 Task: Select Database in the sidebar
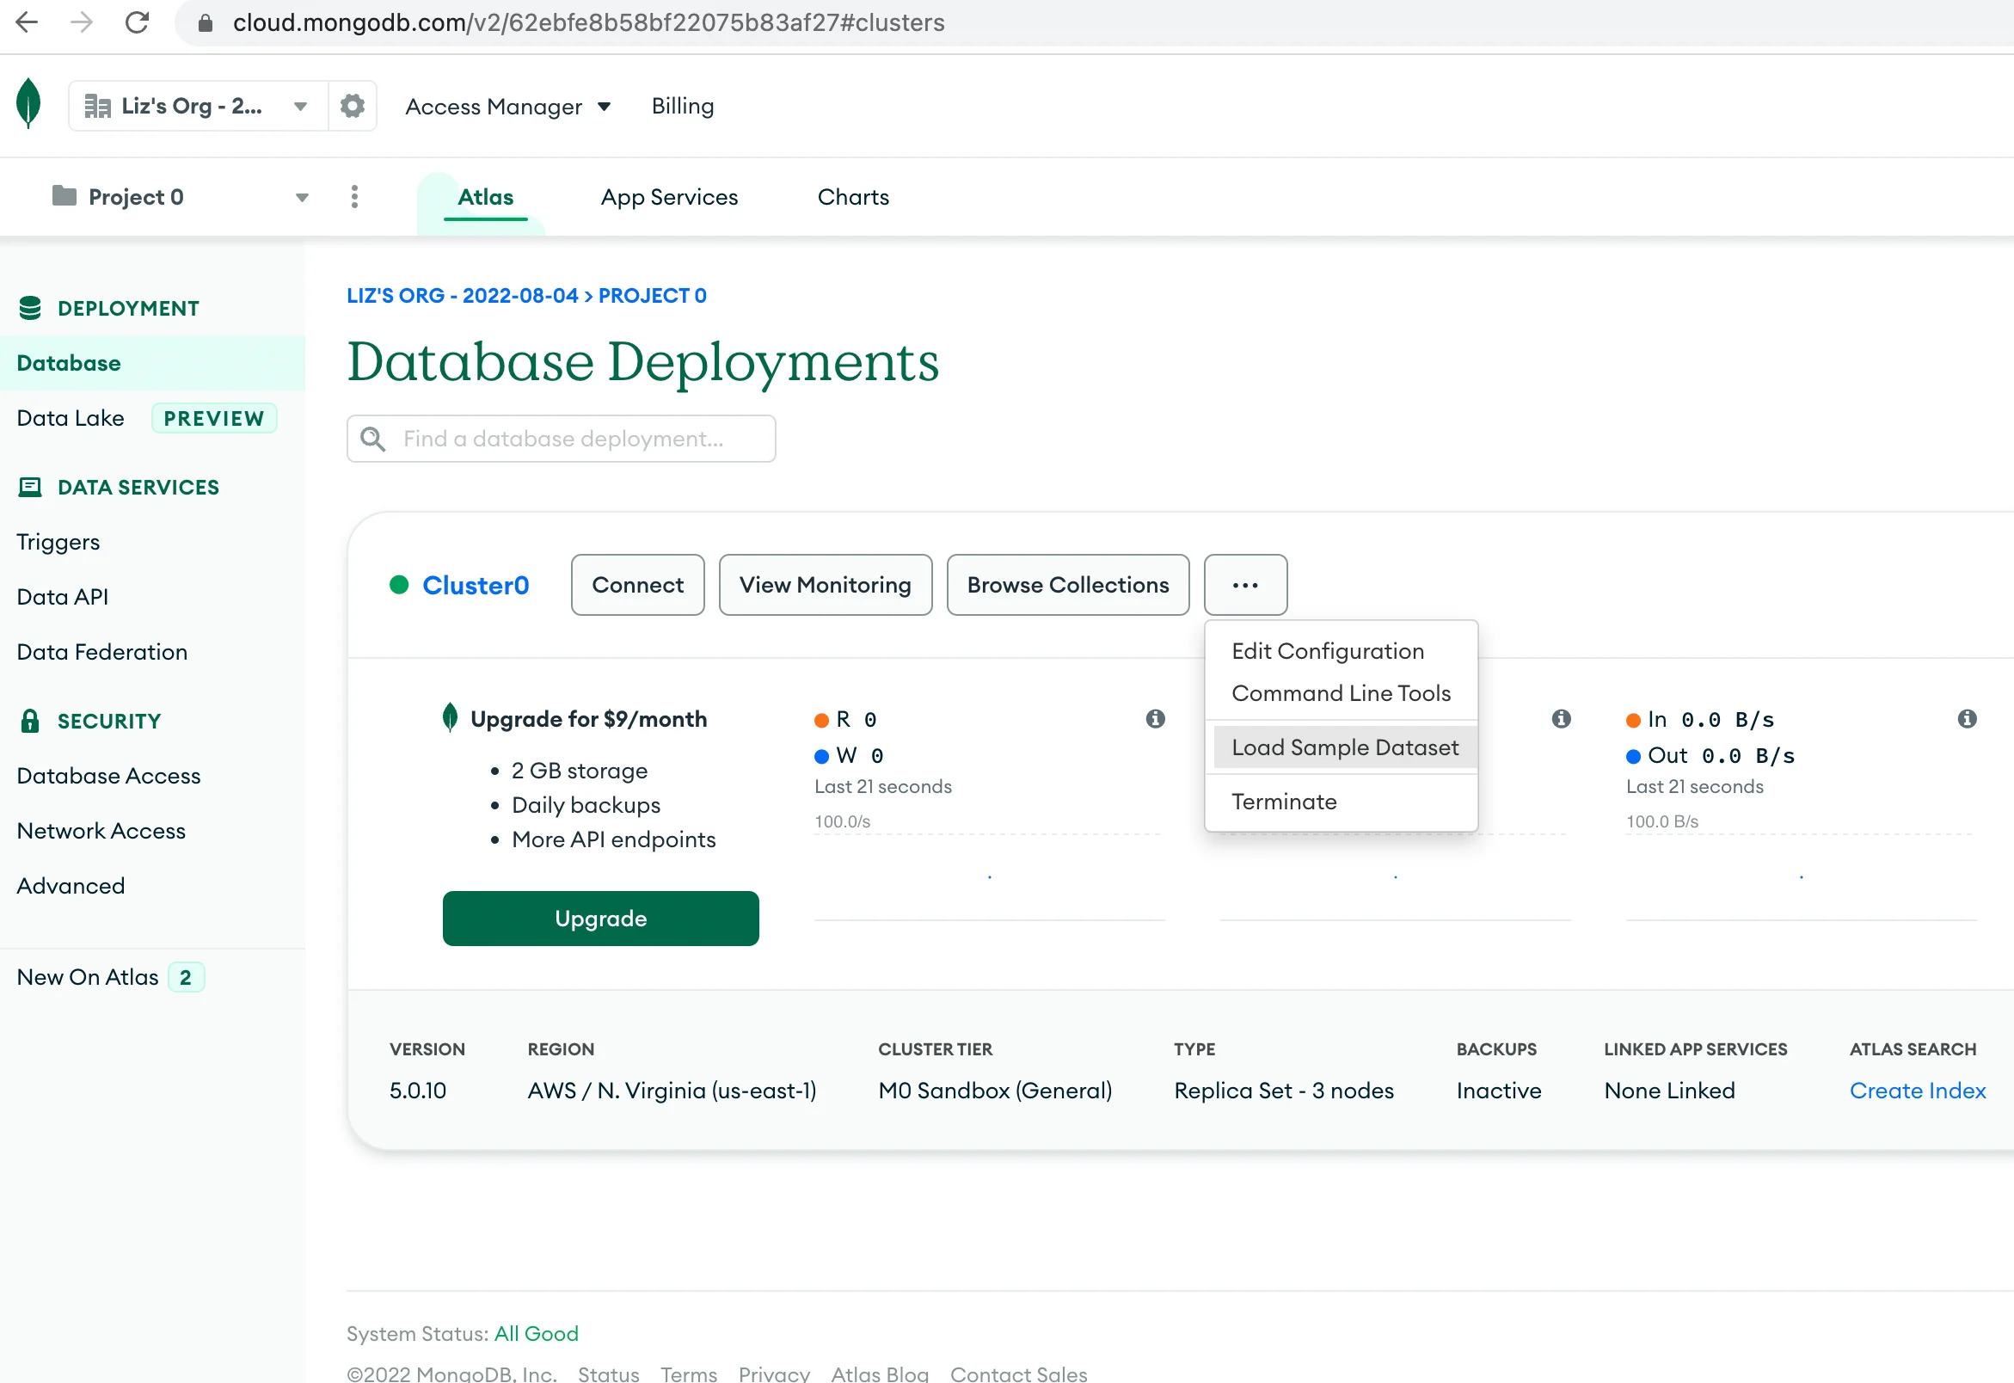tap(152, 363)
